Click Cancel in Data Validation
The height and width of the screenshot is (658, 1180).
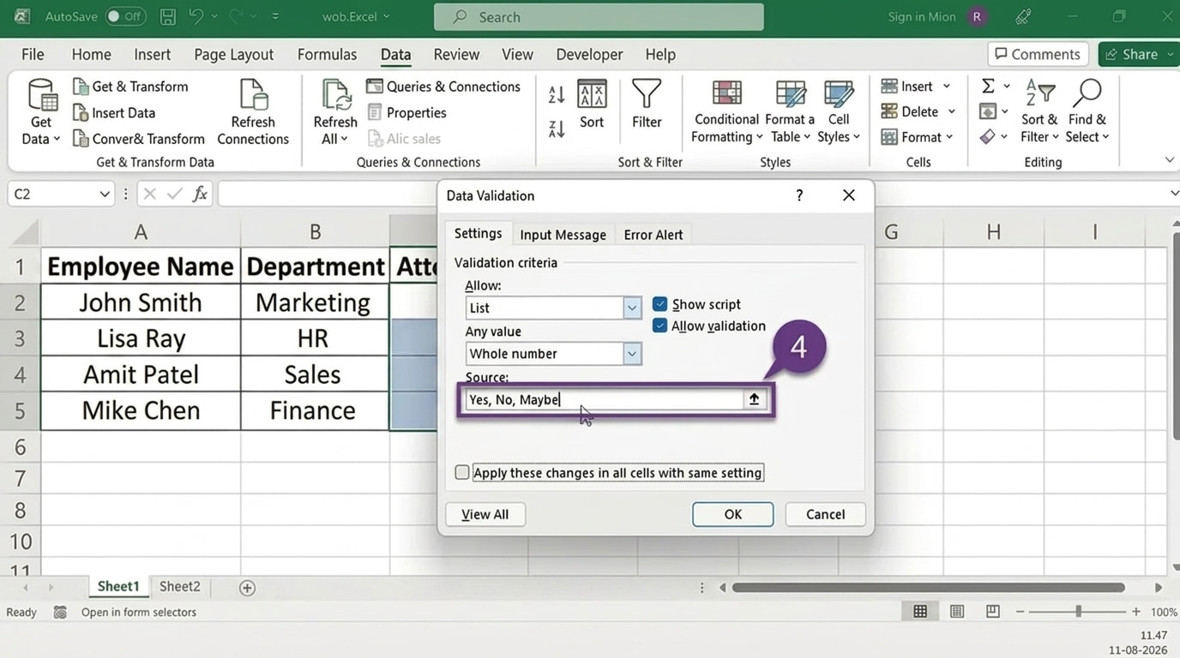coord(825,514)
